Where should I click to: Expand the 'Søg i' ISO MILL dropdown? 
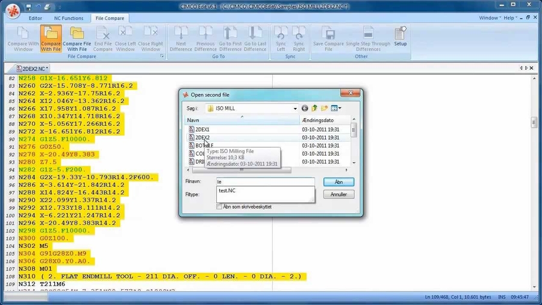point(295,108)
